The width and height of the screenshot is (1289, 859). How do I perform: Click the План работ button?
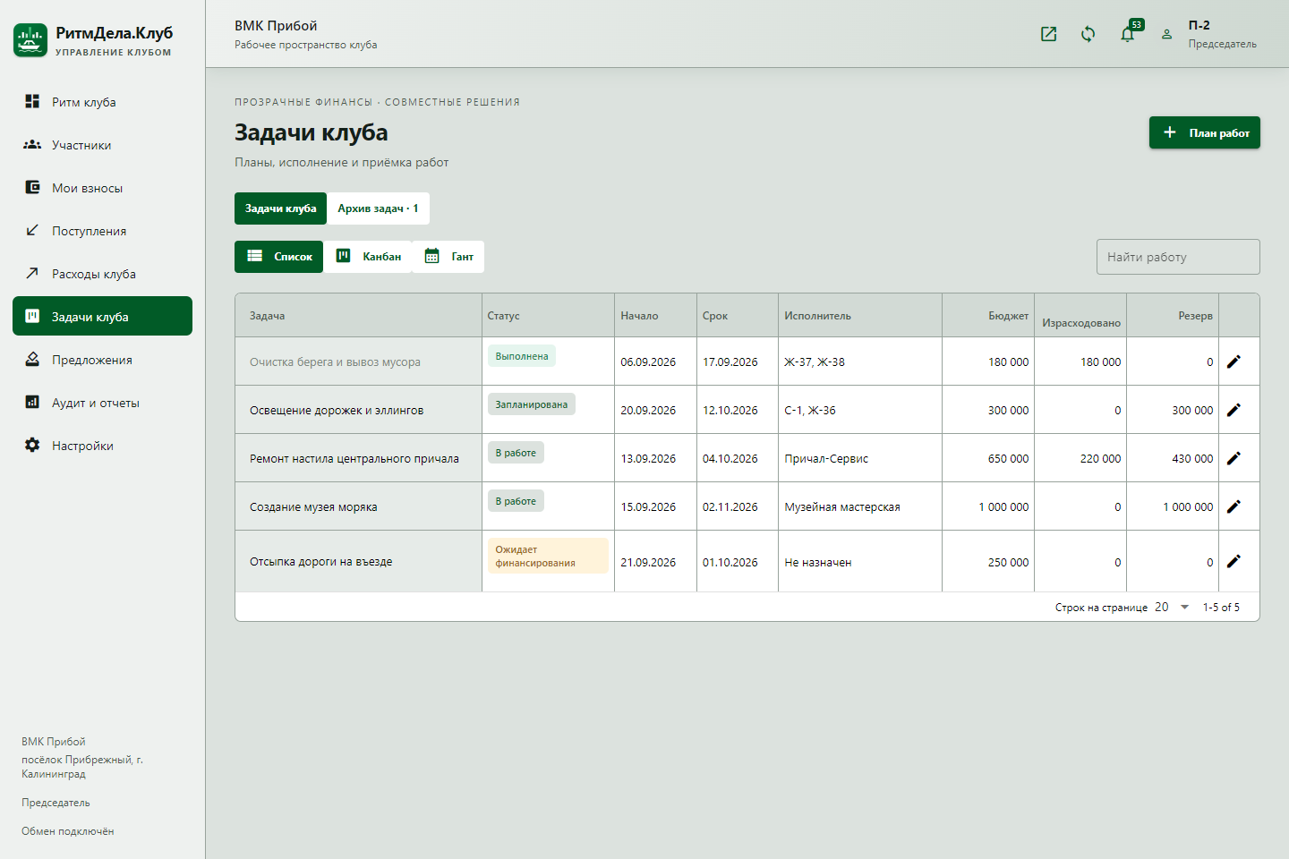coord(1204,132)
